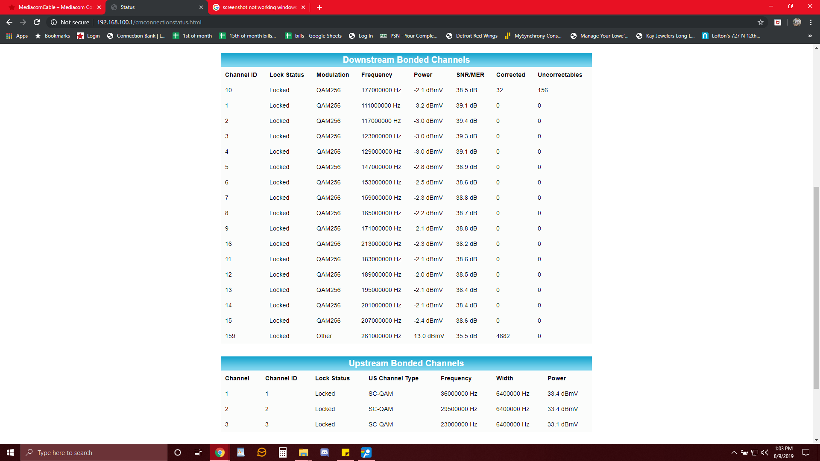The width and height of the screenshot is (820, 461).
Task: Open Detroit Red Wings bookmark
Action: click(472, 36)
